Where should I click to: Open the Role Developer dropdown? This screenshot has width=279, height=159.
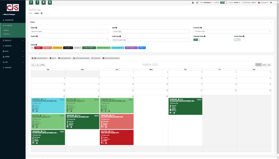206,3
